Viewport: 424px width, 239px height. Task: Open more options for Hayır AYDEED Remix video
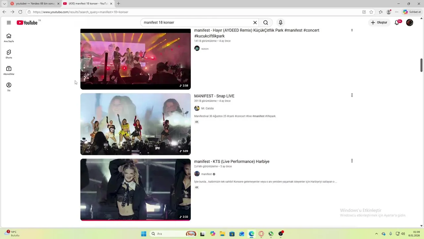click(x=352, y=30)
